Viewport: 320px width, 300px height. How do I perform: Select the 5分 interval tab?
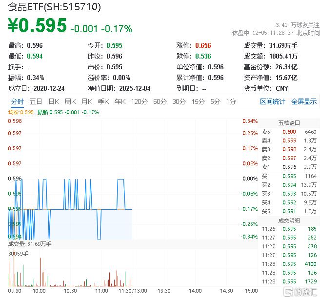(x=215, y=101)
